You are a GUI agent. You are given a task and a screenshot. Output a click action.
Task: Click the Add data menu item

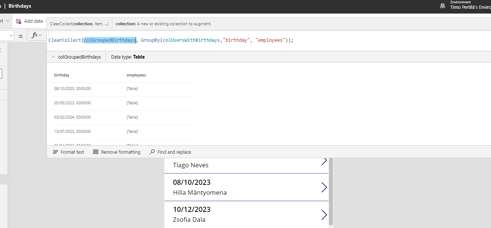pyautogui.click(x=33, y=21)
